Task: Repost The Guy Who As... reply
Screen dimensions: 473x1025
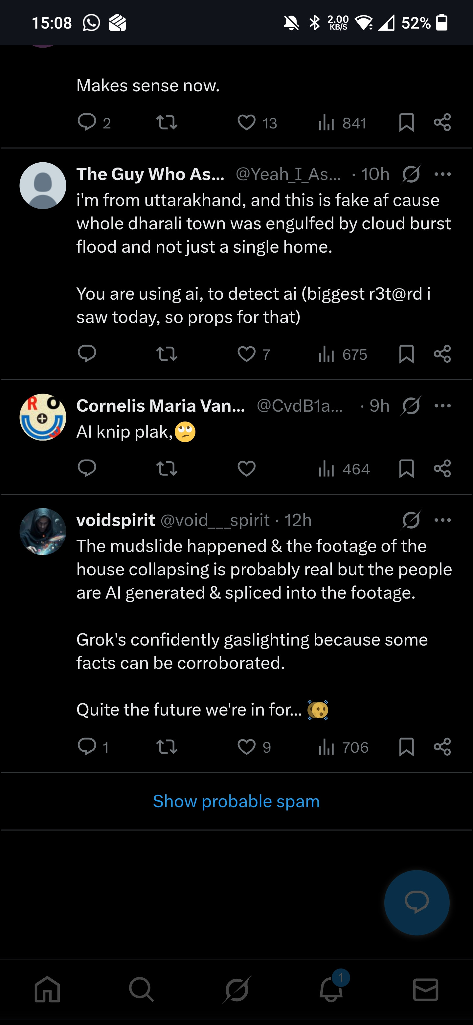Action: tap(167, 354)
